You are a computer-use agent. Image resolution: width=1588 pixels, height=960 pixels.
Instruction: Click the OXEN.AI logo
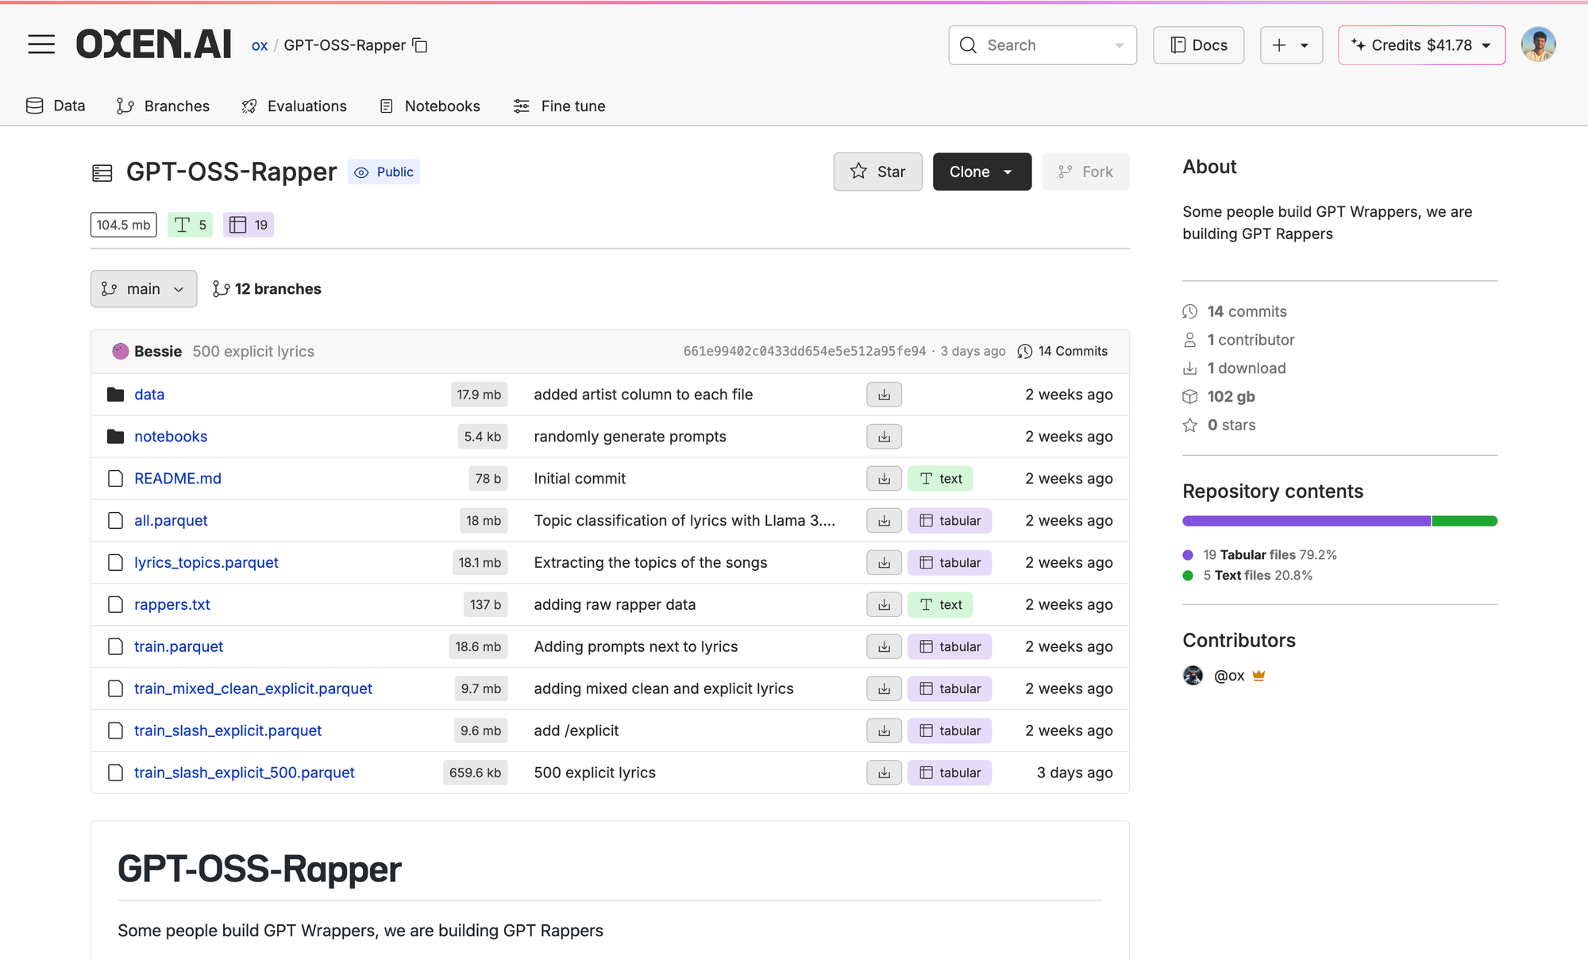tap(153, 44)
